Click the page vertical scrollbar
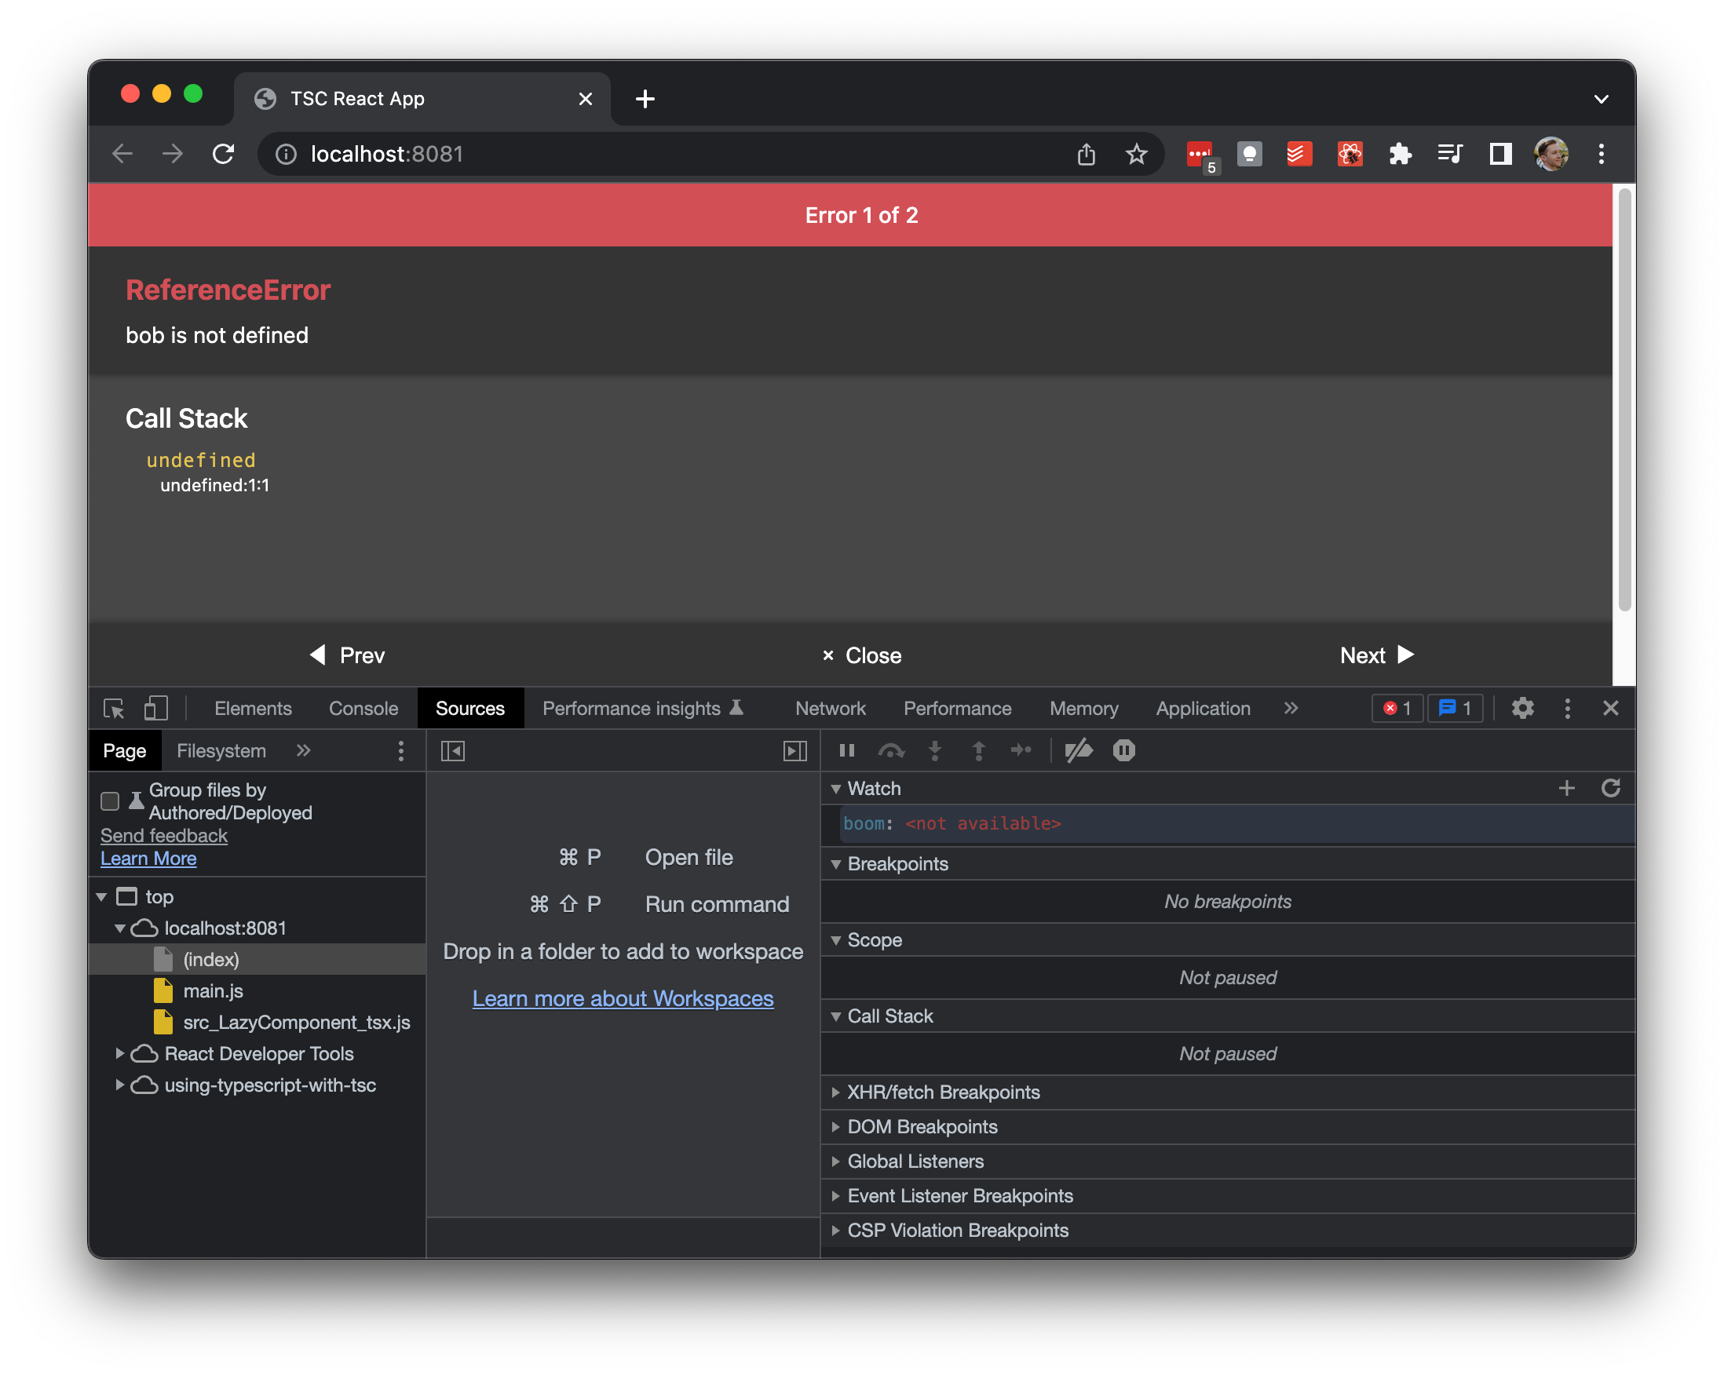Viewport: 1724px width, 1375px height. pyautogui.click(x=1624, y=399)
